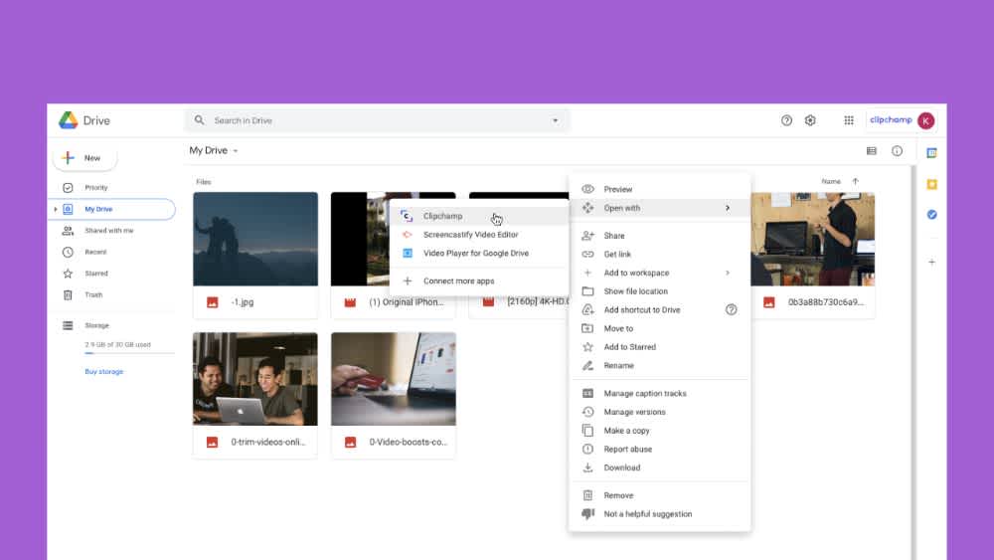Choose Share from context menu
Screen dimensions: 994x560
659,236
